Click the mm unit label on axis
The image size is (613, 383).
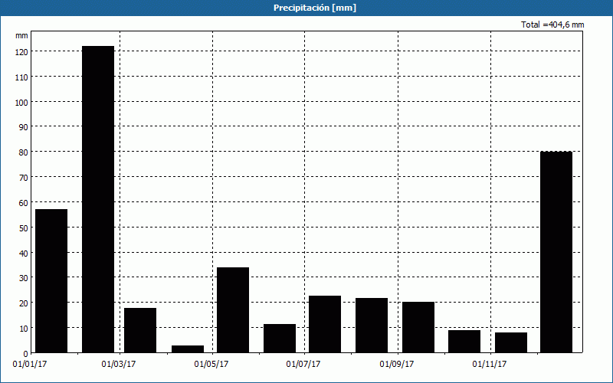point(21,36)
